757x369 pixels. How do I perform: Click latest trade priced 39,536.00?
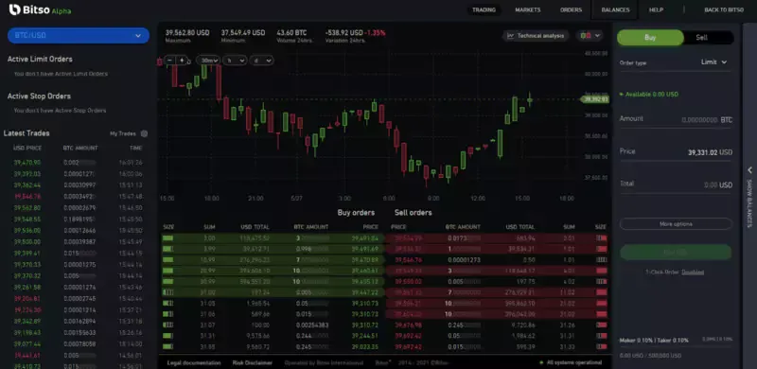pos(78,230)
